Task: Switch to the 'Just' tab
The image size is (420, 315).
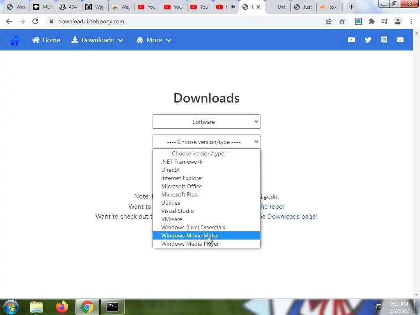Action: coord(304,7)
